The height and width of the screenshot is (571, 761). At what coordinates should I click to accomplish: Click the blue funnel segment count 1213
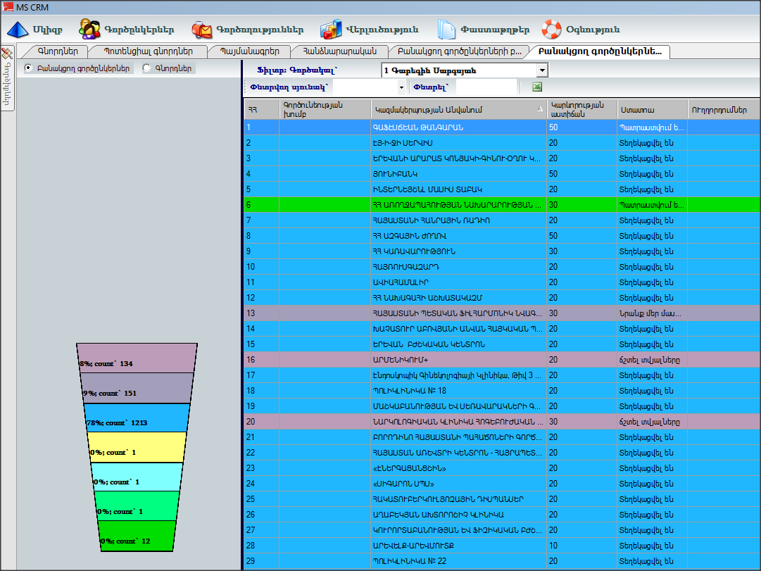click(137, 418)
